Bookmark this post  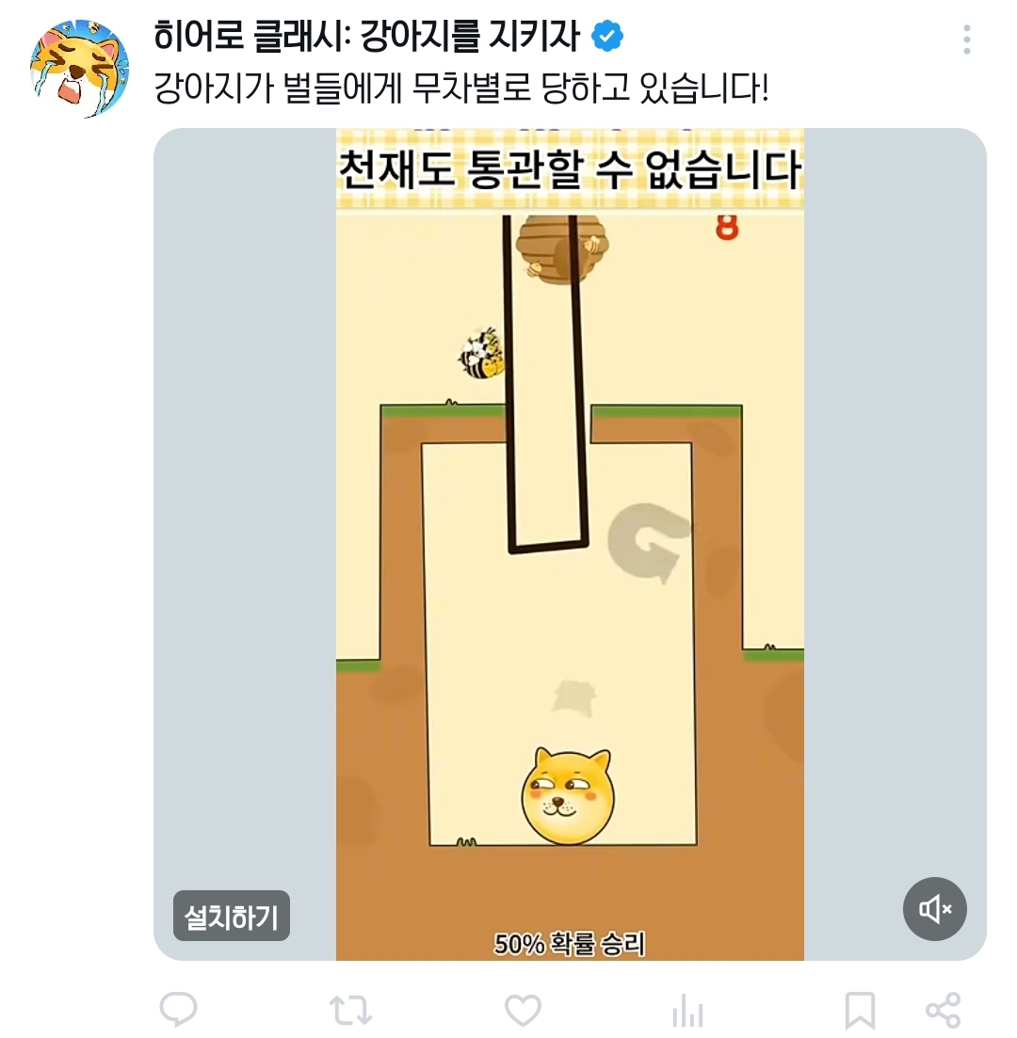860,1011
